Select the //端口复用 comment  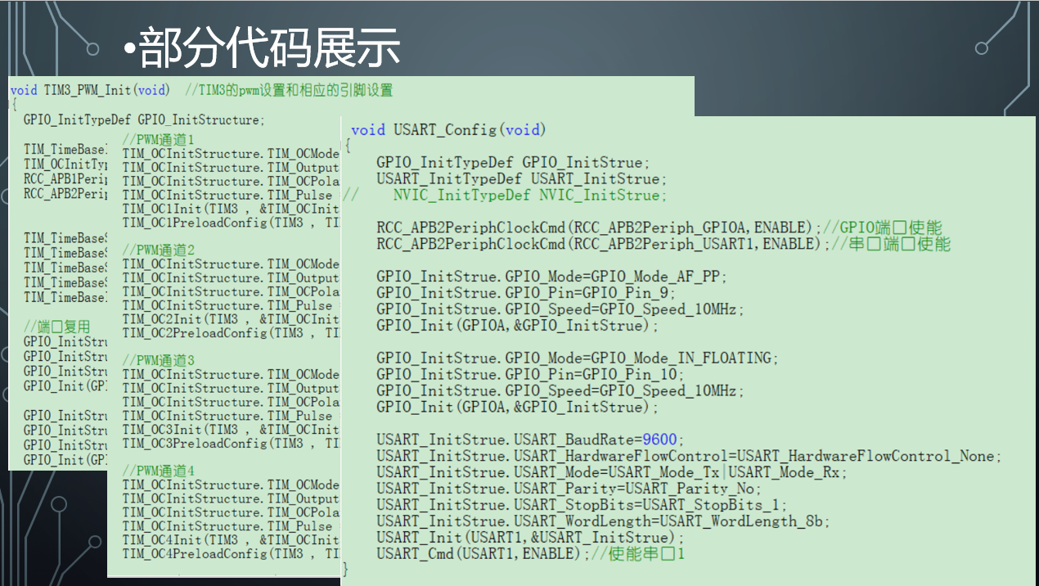(57, 327)
